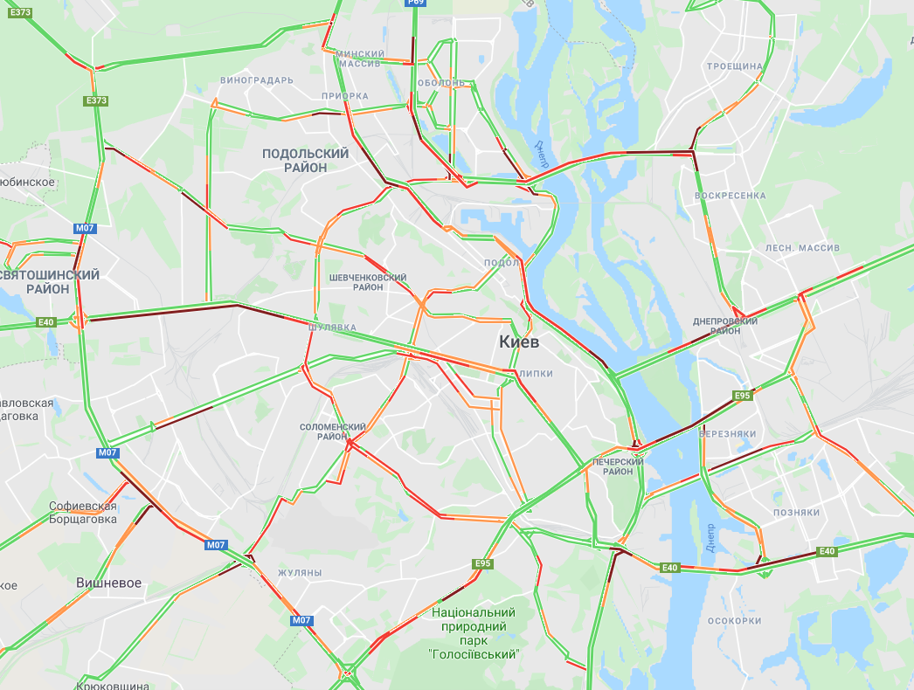Select the Печерский район label
This screenshot has height=690, width=914.
coord(618,466)
